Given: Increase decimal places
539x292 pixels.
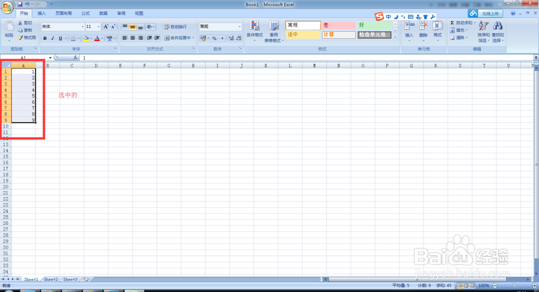Looking at the screenshot, I should (231, 38).
